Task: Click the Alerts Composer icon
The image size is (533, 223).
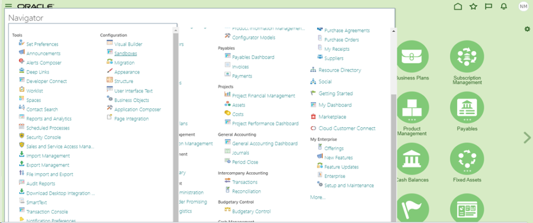Action: tap(22, 62)
